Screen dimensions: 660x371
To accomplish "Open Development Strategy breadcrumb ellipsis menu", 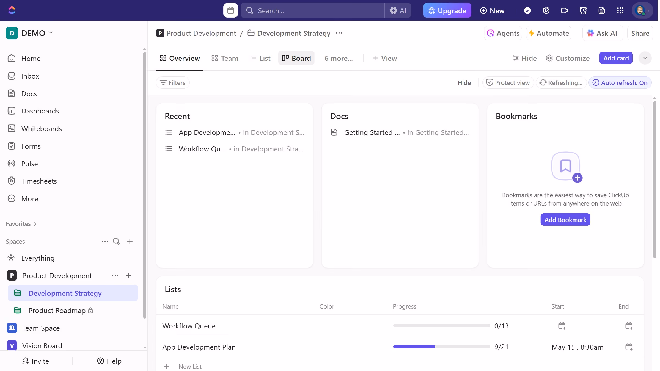I will tap(339, 33).
